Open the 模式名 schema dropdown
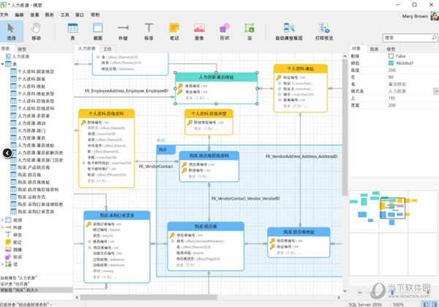 (436, 91)
